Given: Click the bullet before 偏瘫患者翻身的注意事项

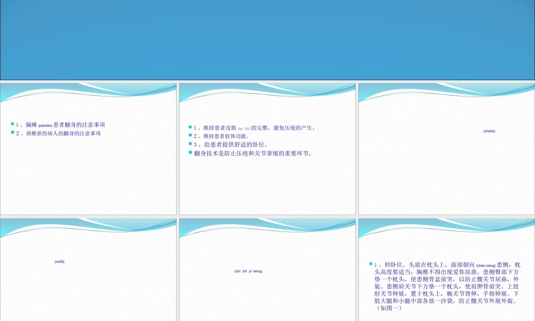Looking at the screenshot, I should 13,124.
